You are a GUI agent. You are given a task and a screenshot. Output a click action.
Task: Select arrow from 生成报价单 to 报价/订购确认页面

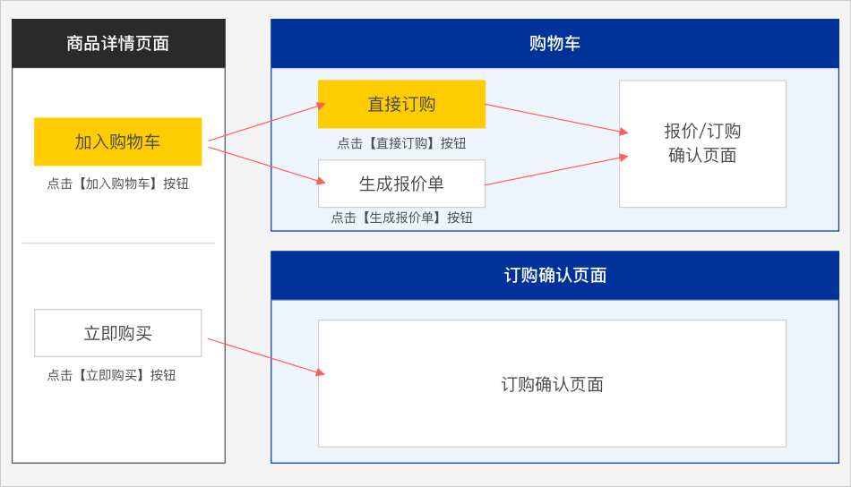point(555,170)
